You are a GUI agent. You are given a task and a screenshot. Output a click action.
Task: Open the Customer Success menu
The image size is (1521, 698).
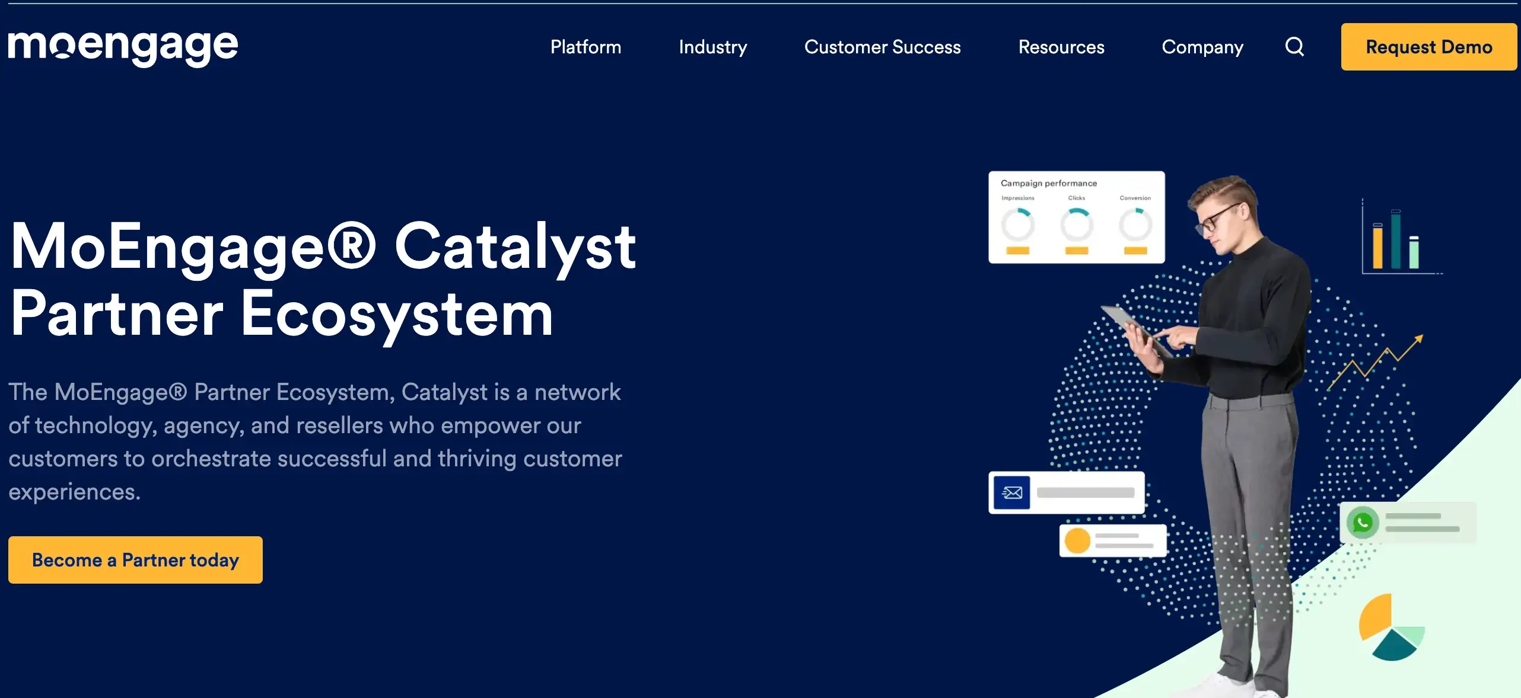coord(882,47)
